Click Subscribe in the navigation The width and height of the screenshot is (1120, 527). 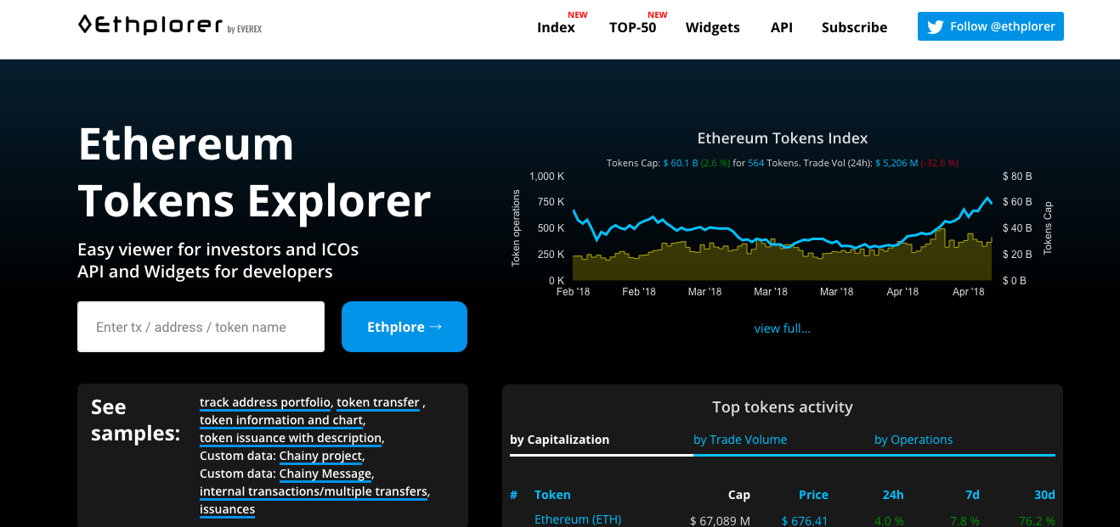tap(854, 27)
